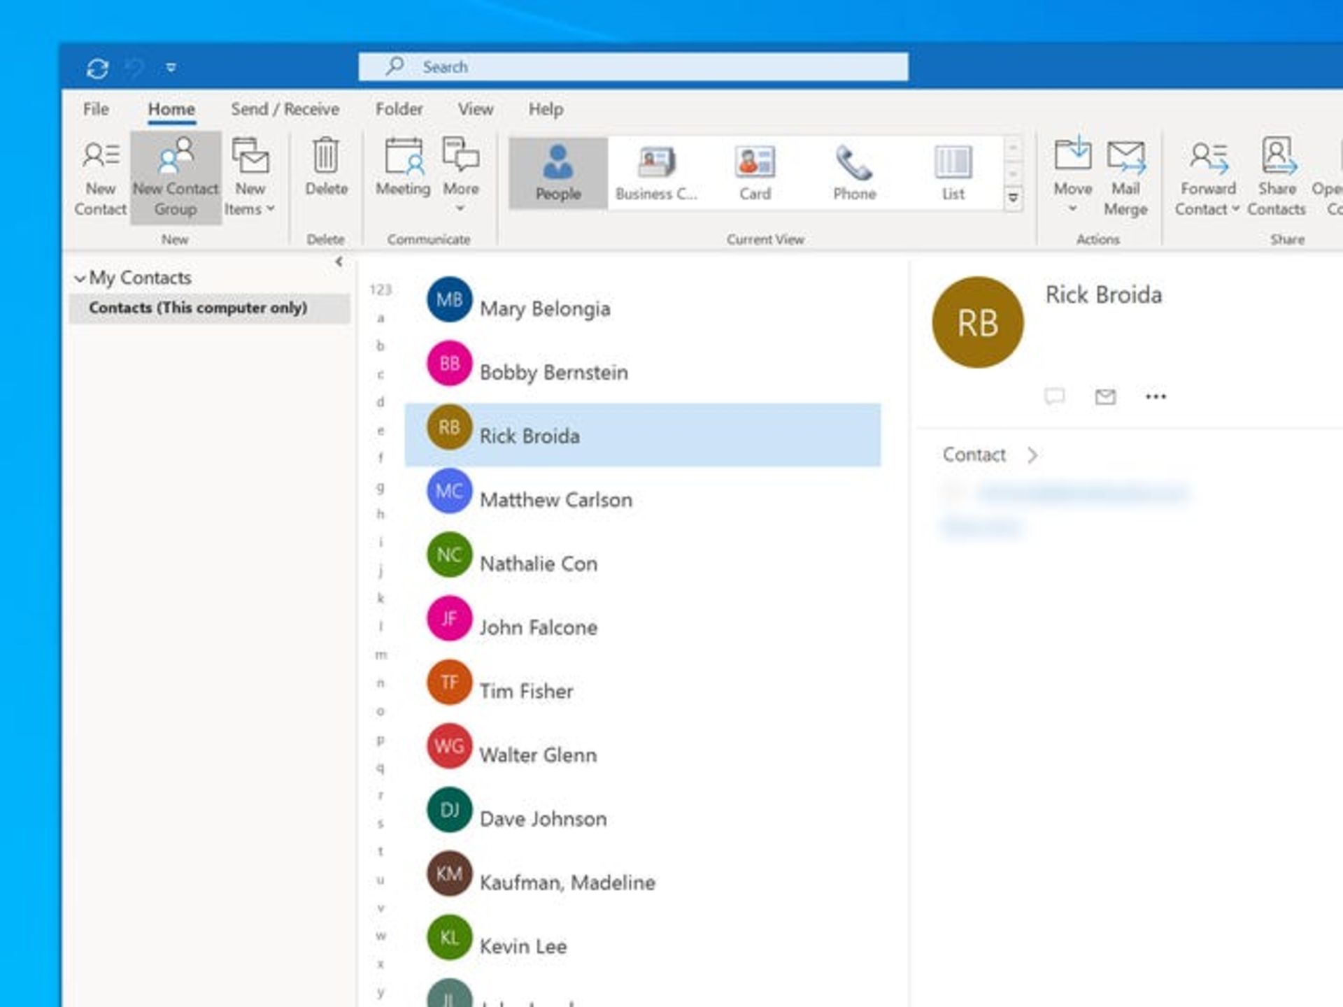Switch to Business Card view
Viewport: 1343px width, 1007px height.
coord(656,173)
